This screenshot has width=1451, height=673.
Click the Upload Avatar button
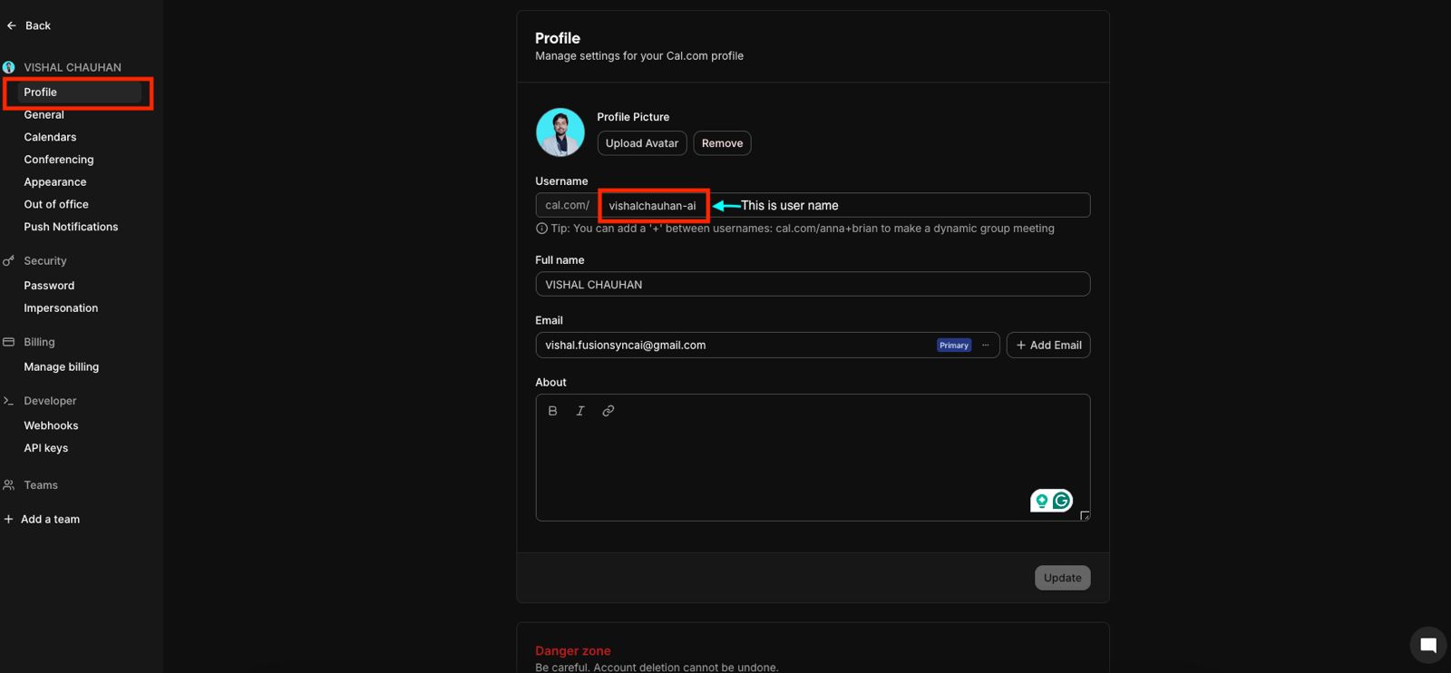coord(642,143)
